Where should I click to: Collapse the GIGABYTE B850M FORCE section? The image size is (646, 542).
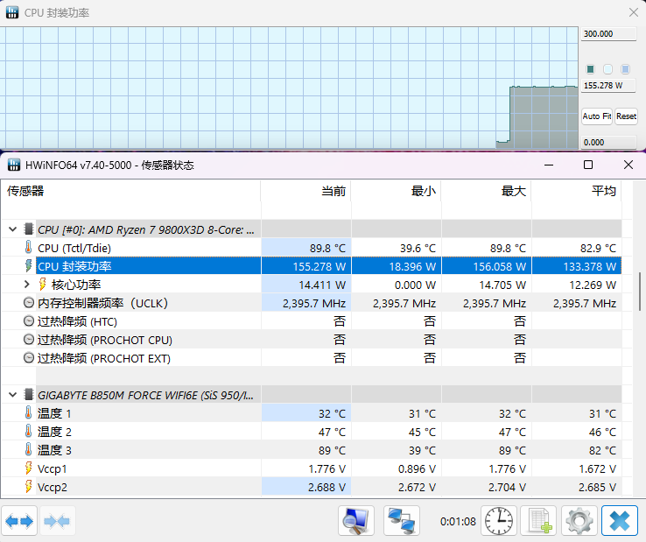(x=12, y=395)
